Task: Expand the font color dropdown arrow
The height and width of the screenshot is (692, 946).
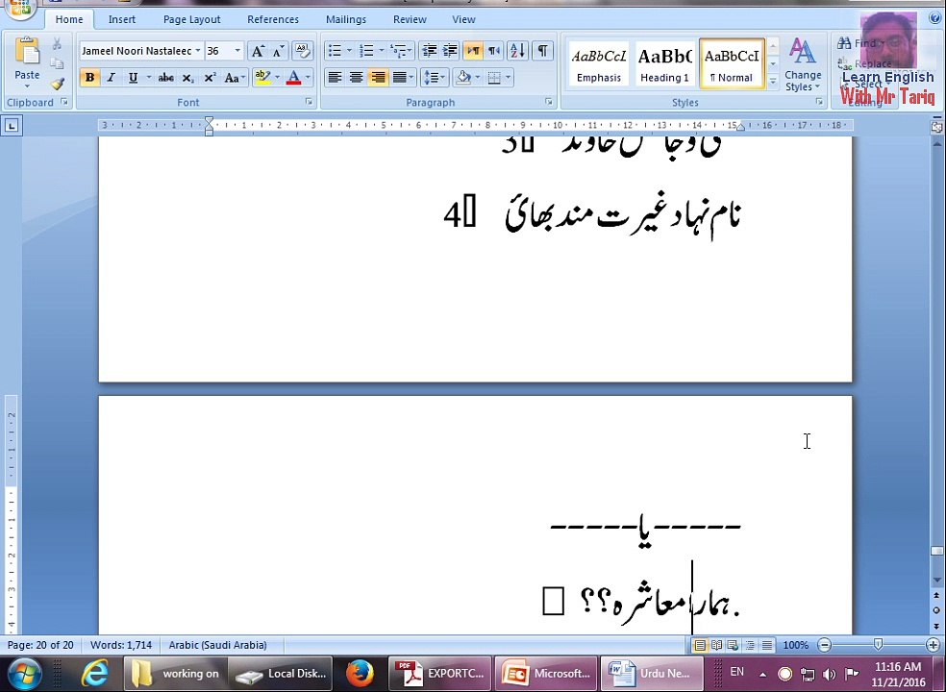Action: coord(308,78)
